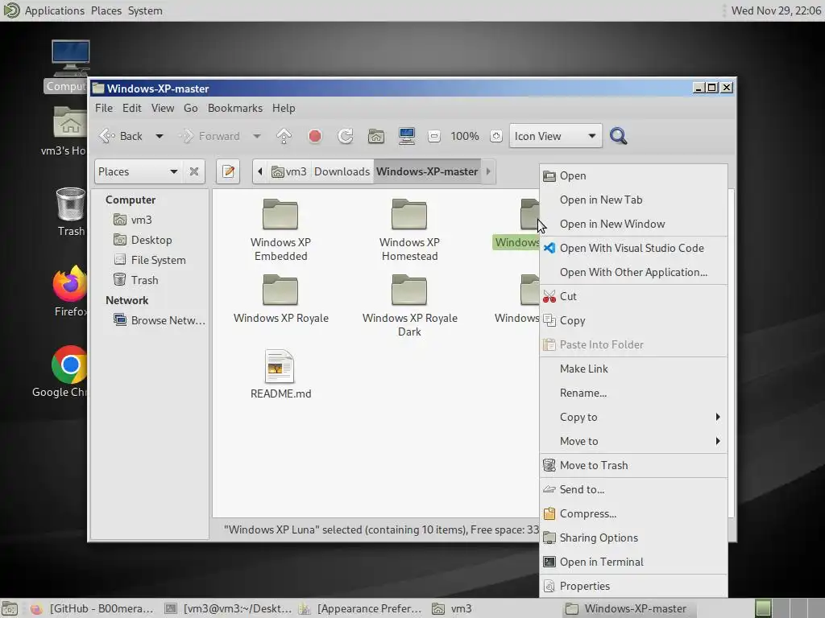Open Forward history dropdown arrow
Viewport: 825px width, 618px height.
tap(257, 136)
